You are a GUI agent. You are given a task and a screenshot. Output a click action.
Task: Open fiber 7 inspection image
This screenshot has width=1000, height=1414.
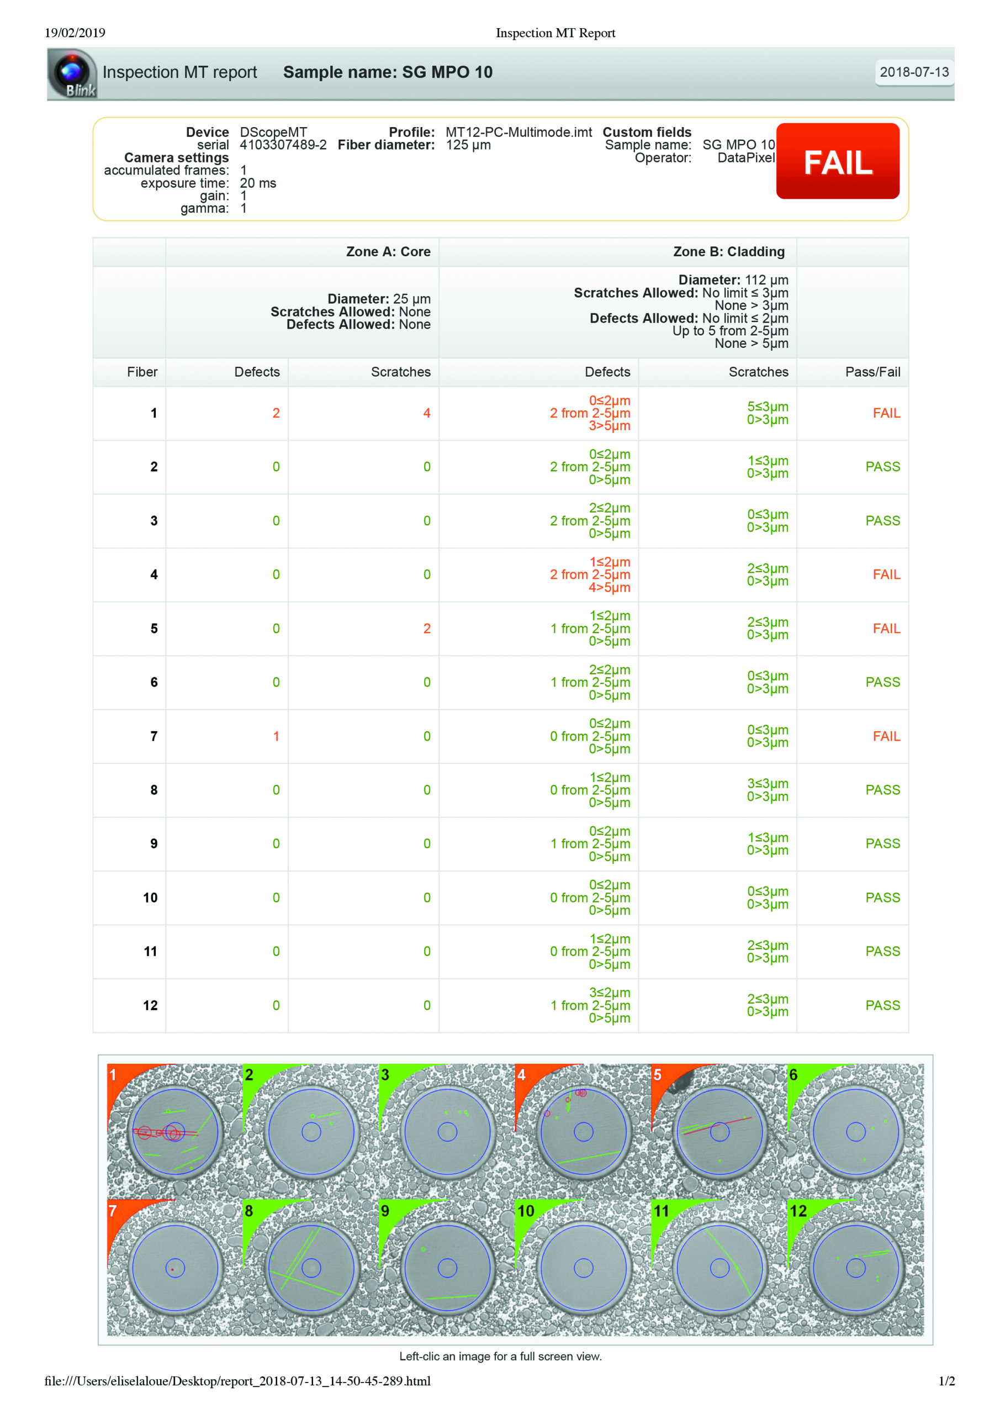point(174,1268)
